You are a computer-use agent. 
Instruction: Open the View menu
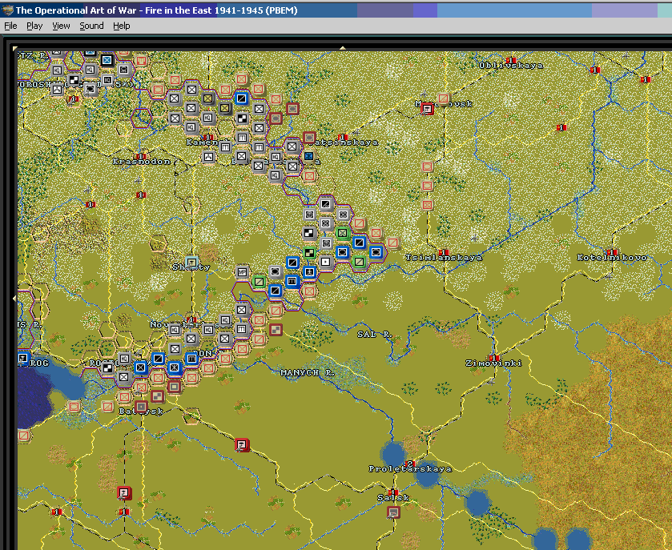tap(61, 26)
